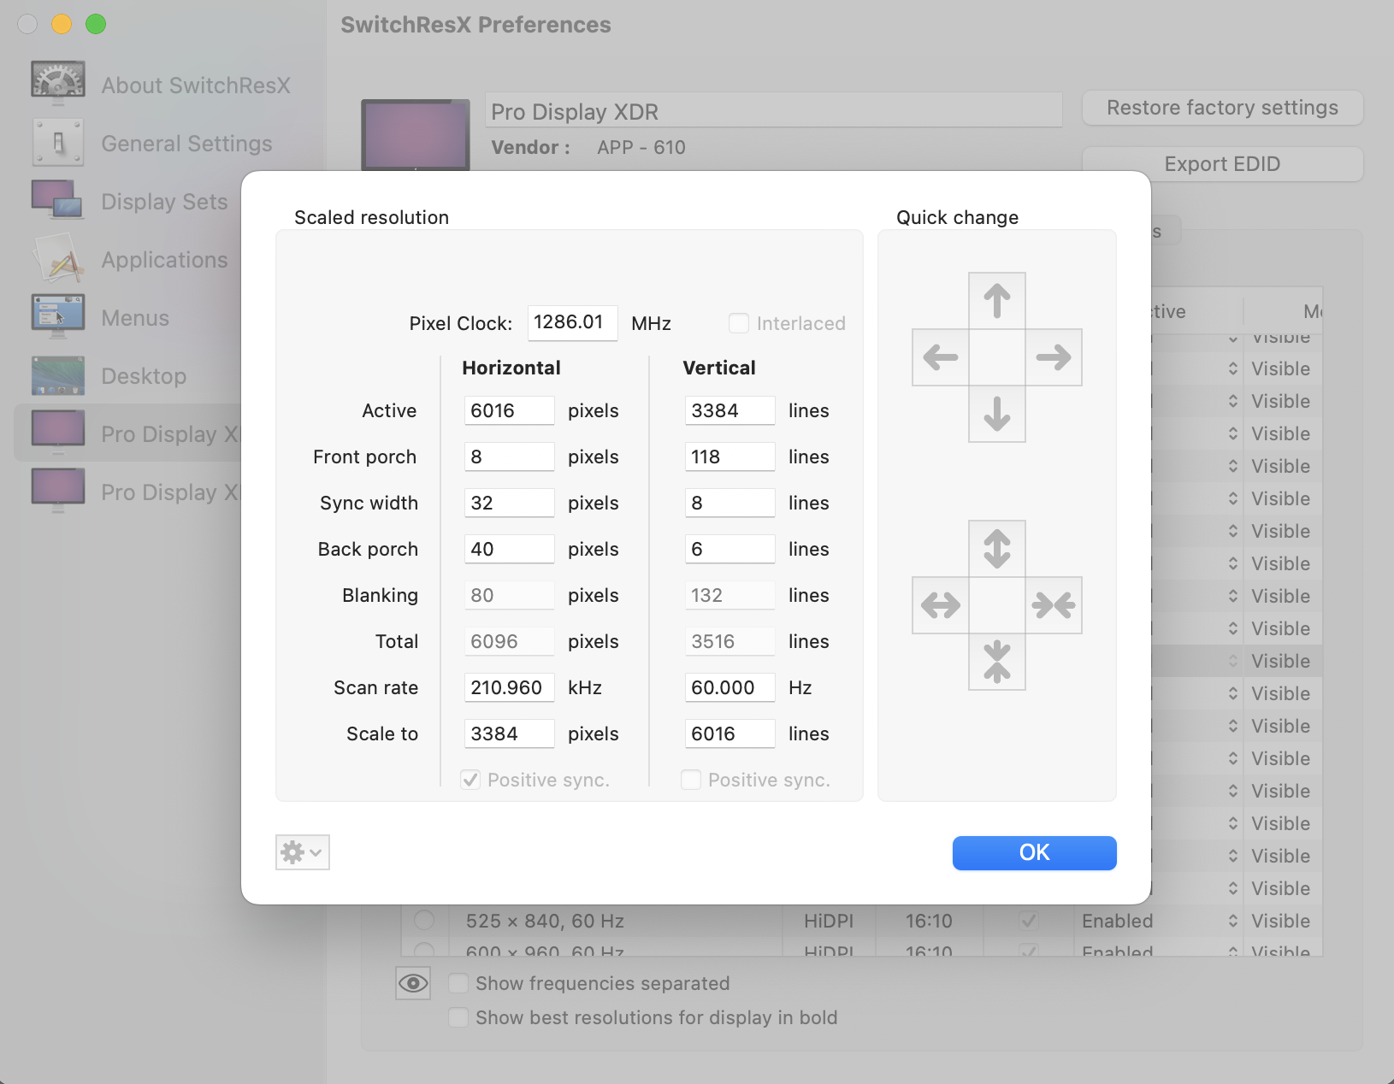Click the Vertical Active lines field

tap(730, 410)
